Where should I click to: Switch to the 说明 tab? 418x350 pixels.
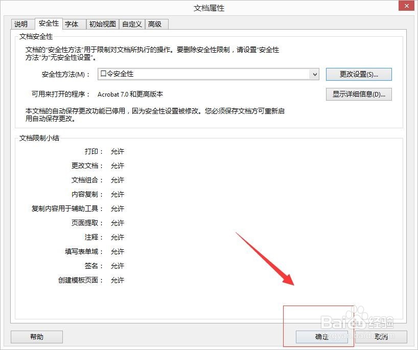(x=22, y=24)
